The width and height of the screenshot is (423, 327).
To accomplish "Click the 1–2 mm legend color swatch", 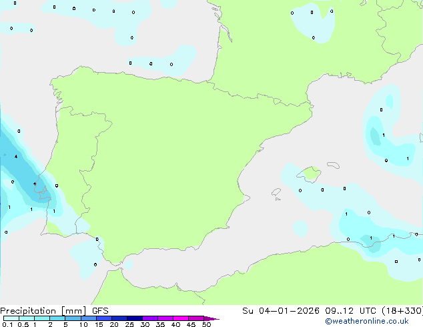I will click(42, 318).
